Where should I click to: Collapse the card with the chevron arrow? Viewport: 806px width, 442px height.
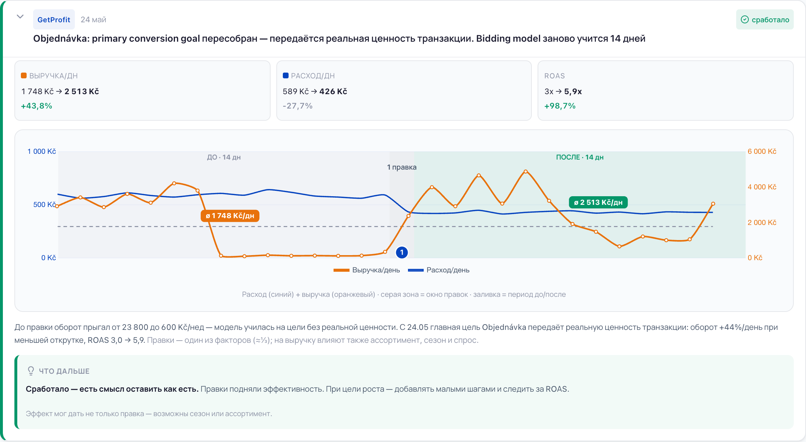coord(20,17)
